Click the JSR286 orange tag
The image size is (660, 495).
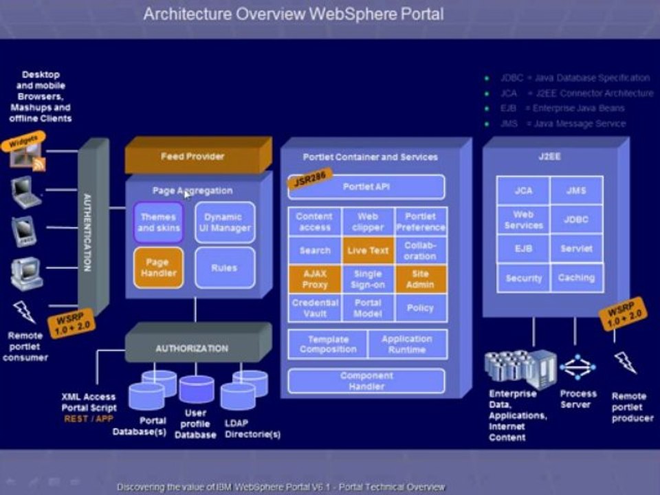[x=310, y=179]
